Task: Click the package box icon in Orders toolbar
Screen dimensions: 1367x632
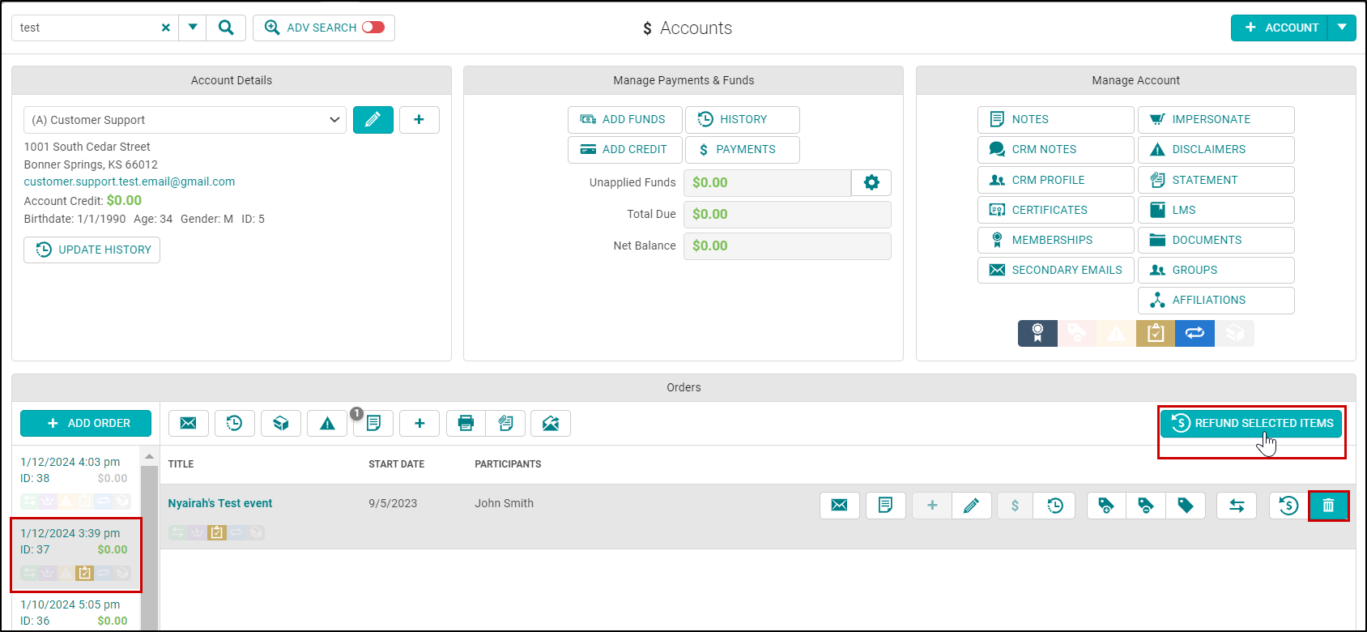Action: pos(281,423)
